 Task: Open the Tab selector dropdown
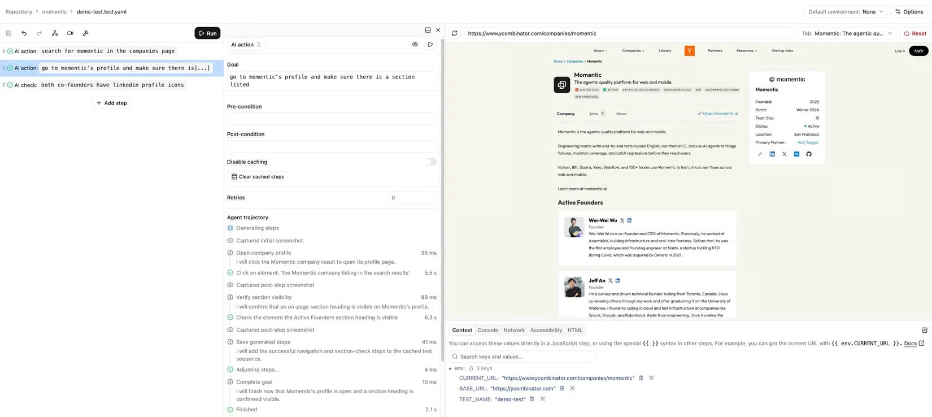pyautogui.click(x=847, y=33)
